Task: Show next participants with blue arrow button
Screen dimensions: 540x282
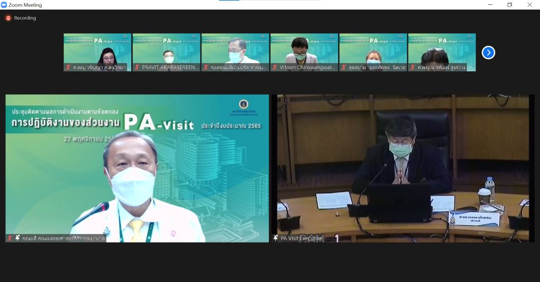Action: [488, 52]
